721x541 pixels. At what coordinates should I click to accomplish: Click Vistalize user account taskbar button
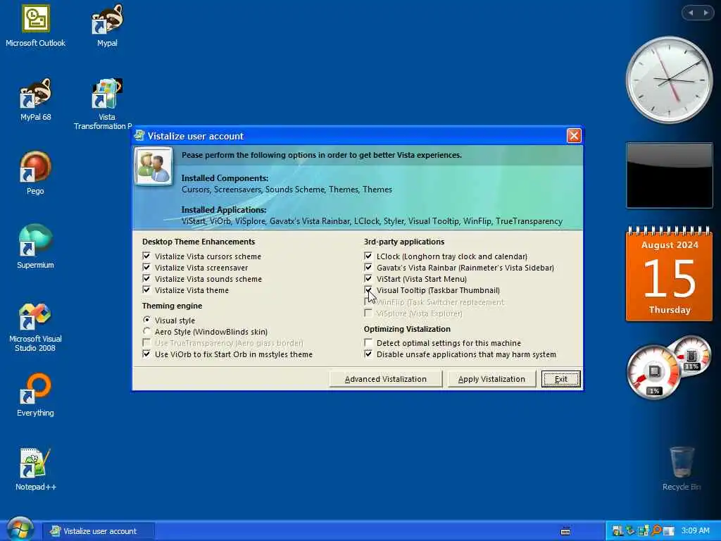pos(99,531)
